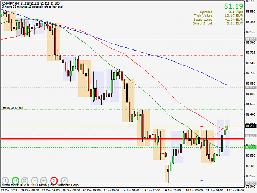Click the 5 Jan 12:00 time axis label
257x193 pixels.
[152, 191]
